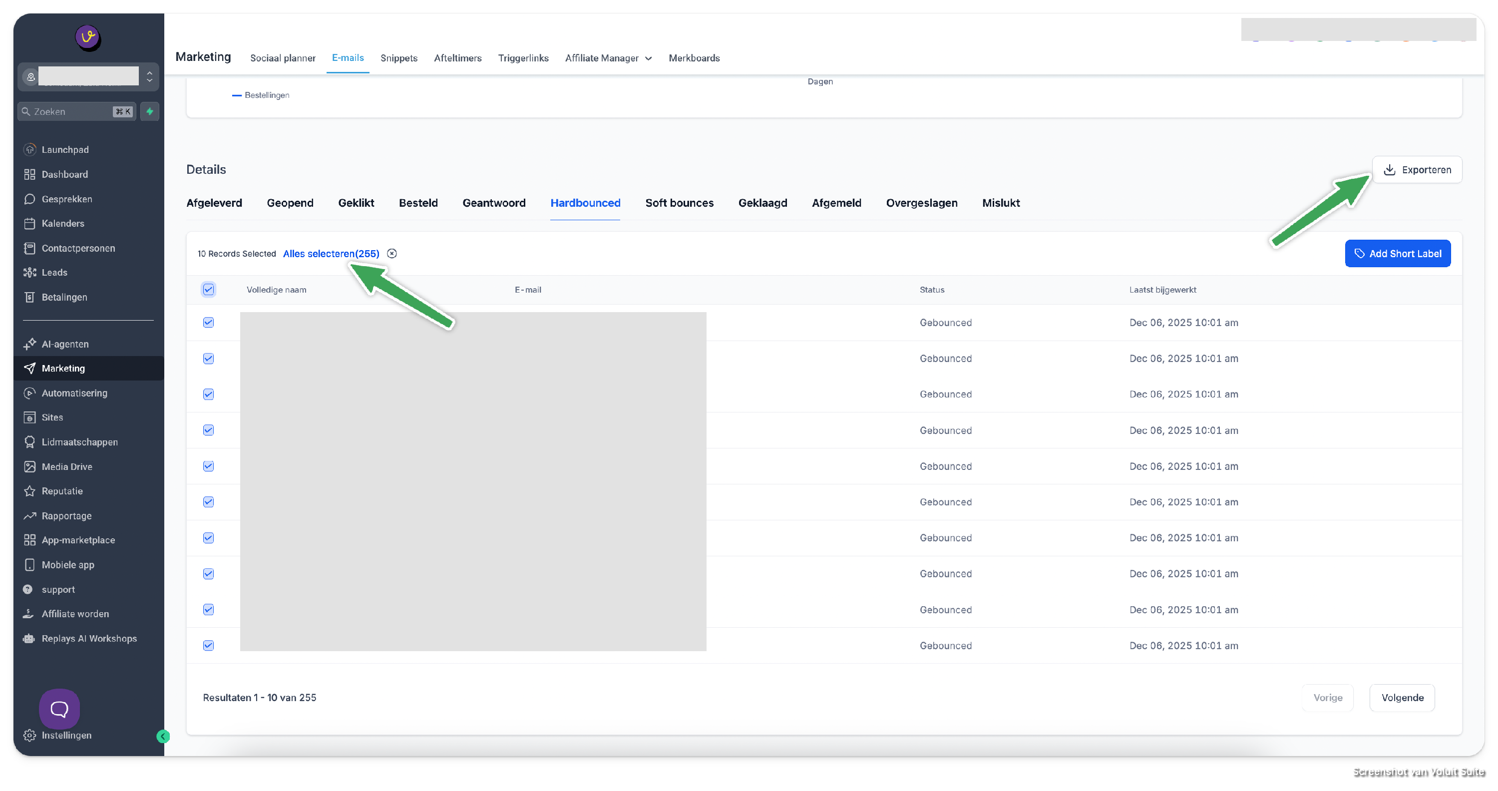Click the Exporteren button
This screenshot has width=1498, height=791.
point(1417,170)
